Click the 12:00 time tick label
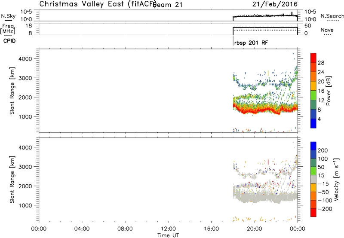This screenshot has width=344, height=238. click(x=168, y=229)
